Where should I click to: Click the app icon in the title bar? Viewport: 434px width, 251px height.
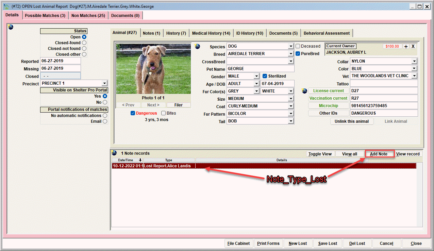pos(6,6)
